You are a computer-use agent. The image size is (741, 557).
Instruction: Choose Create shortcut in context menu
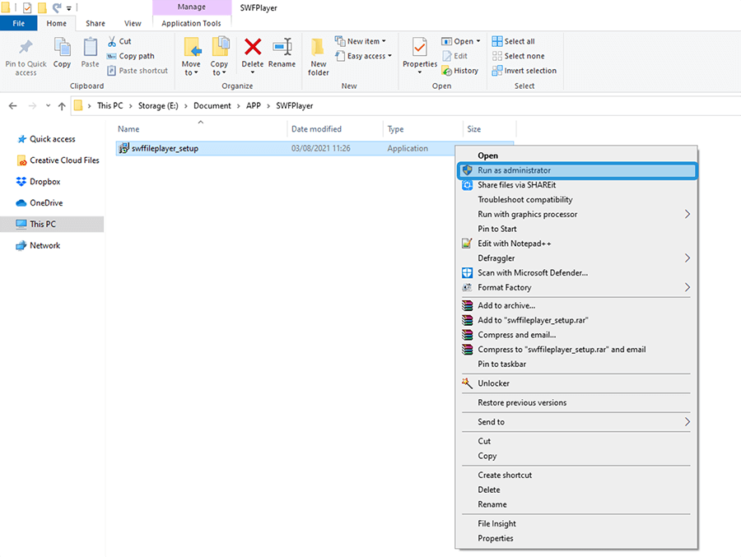point(576,475)
